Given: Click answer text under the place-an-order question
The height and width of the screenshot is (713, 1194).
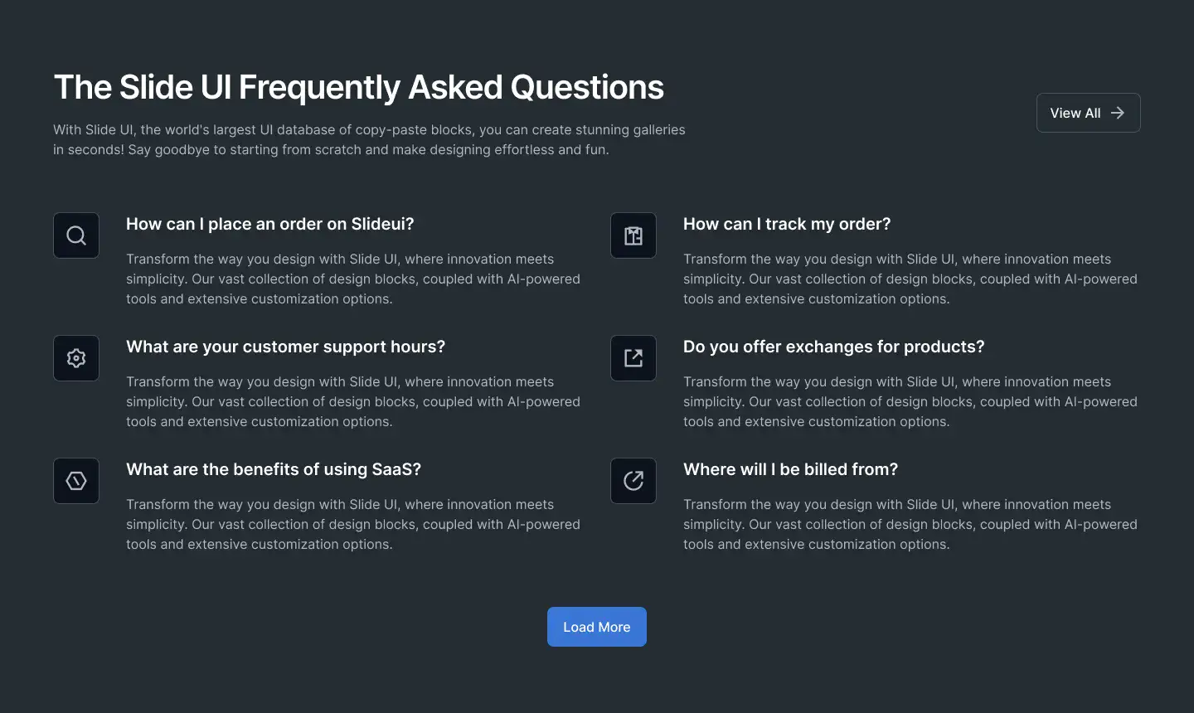Looking at the screenshot, I should click(x=353, y=279).
